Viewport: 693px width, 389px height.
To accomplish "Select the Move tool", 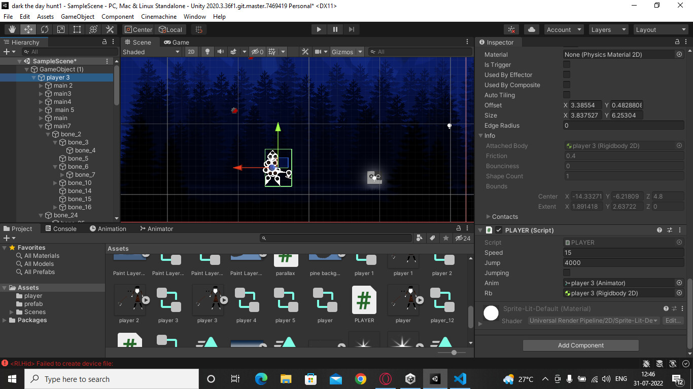I will (x=28, y=29).
